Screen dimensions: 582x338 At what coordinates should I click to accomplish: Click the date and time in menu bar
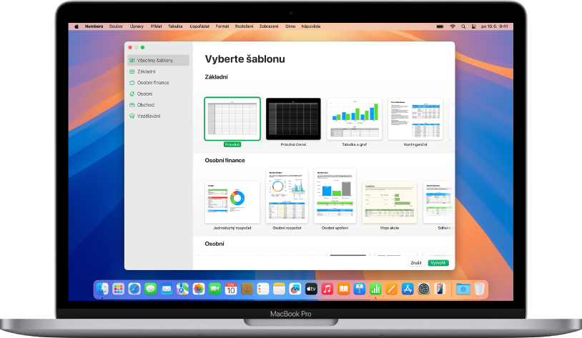(494, 26)
